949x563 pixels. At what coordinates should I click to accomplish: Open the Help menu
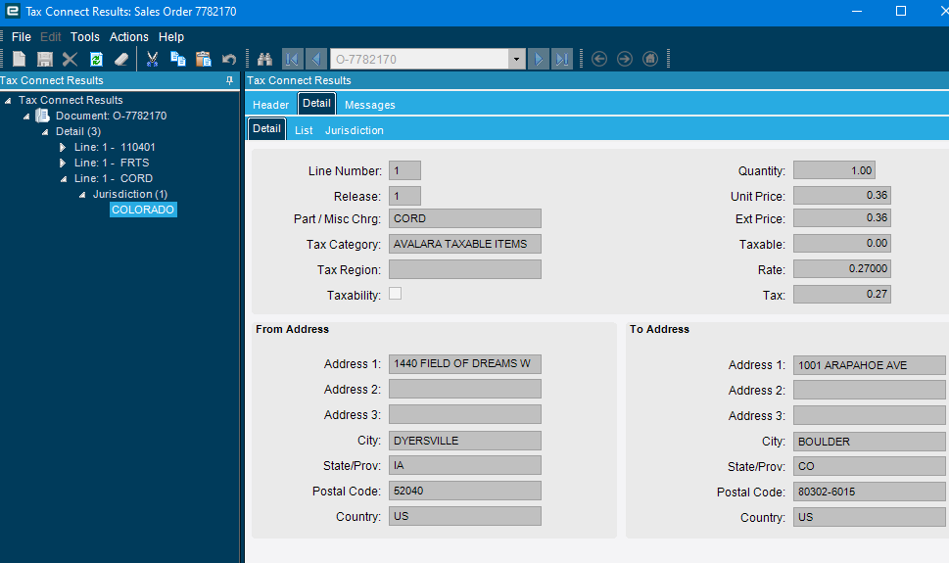pyautogui.click(x=171, y=37)
